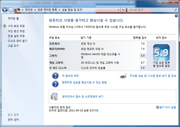
Task: Open the address bar history dropdown
Action: click(x=118, y=10)
